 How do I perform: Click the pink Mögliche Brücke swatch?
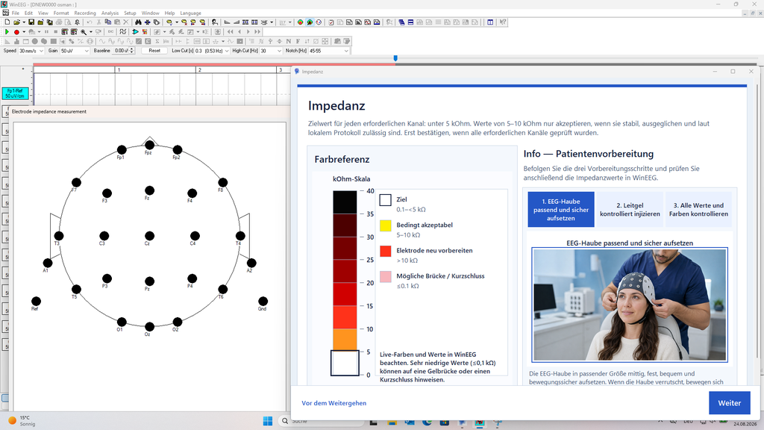tap(385, 276)
